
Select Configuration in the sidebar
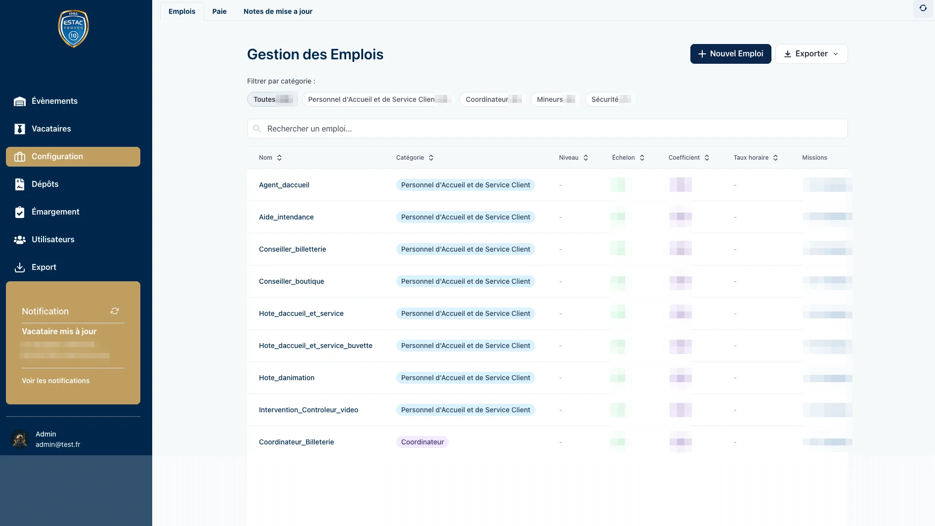(73, 157)
